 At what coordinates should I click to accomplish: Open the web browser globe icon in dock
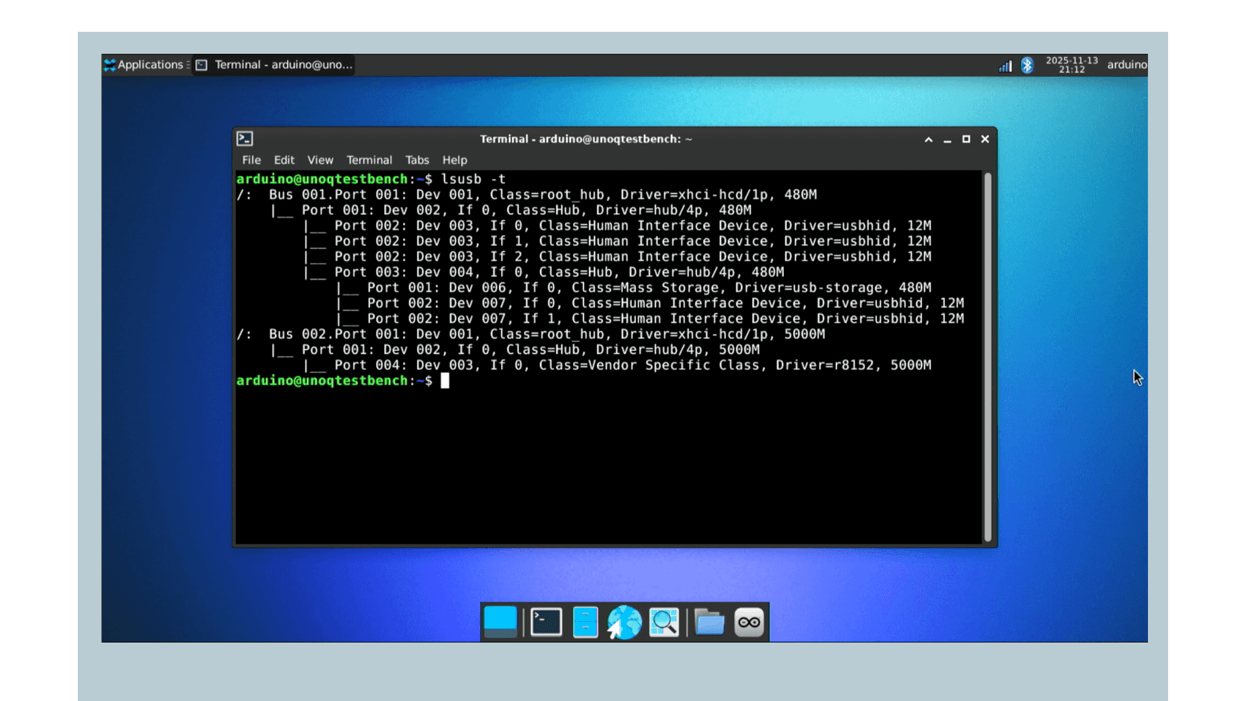[624, 621]
